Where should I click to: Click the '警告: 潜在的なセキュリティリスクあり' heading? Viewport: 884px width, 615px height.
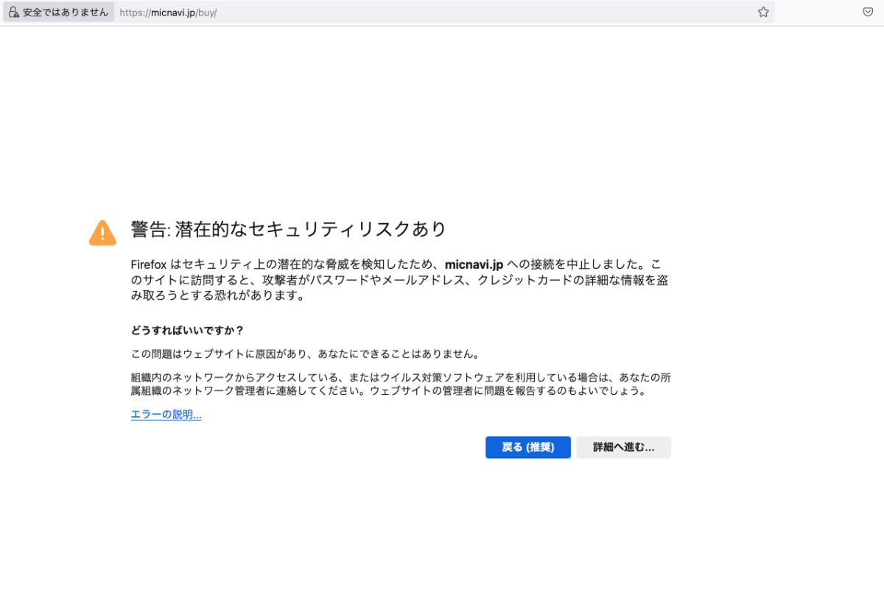289,229
